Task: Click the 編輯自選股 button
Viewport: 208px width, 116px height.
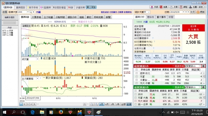Action: 10,17
